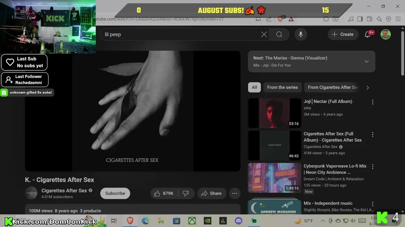Click the Create button
405x227 pixels.
(343, 34)
